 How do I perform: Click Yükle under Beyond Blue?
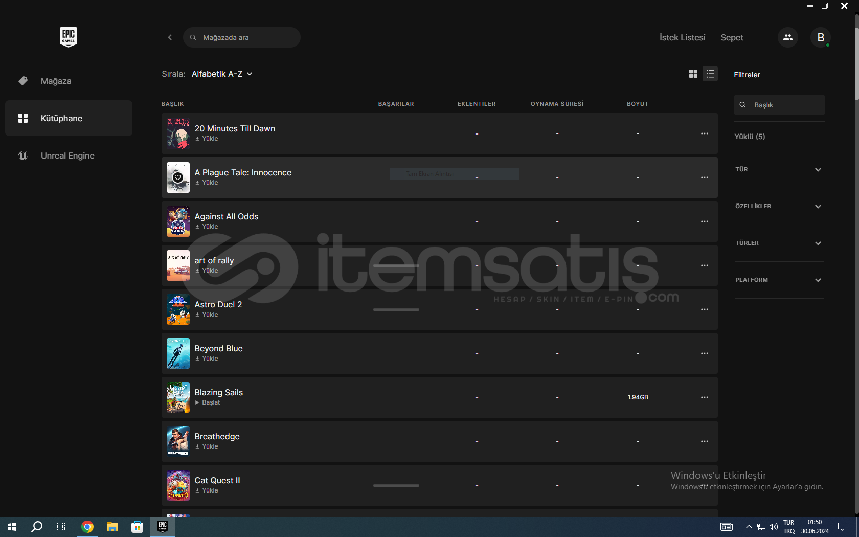(207, 359)
